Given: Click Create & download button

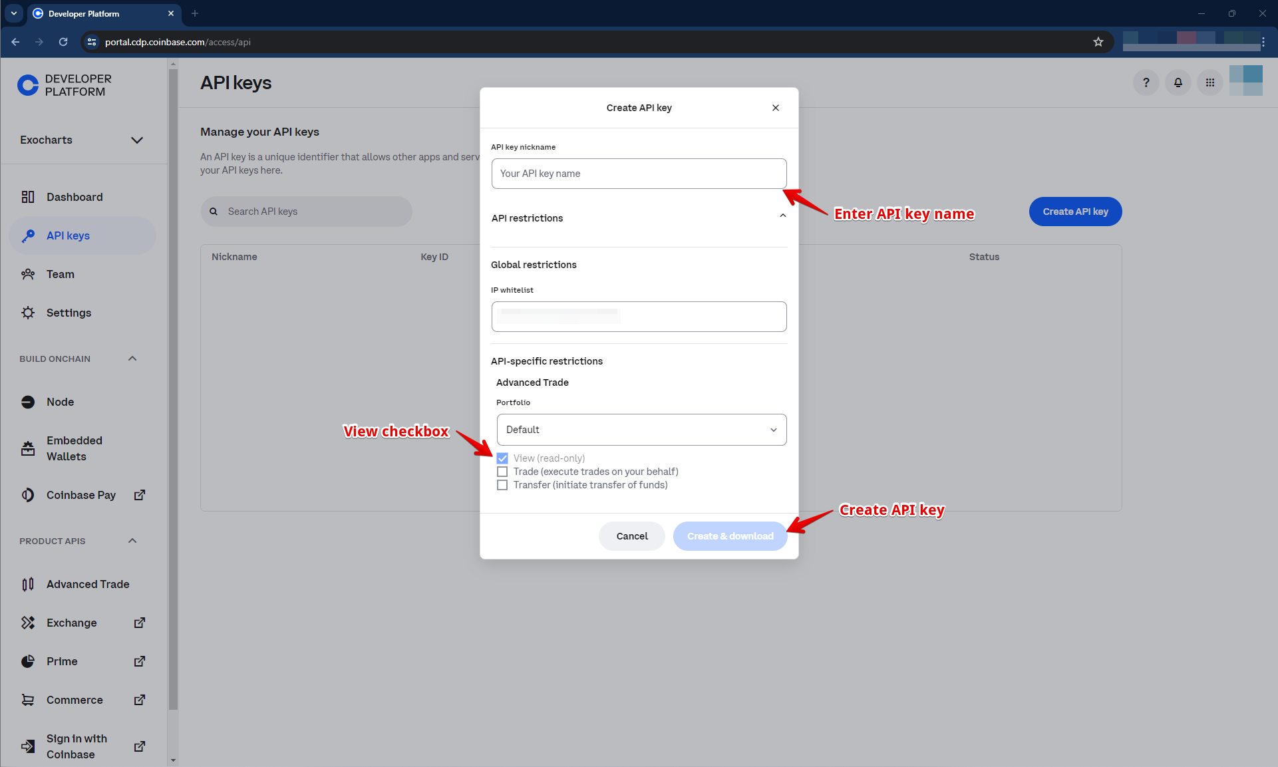Looking at the screenshot, I should pyautogui.click(x=730, y=536).
